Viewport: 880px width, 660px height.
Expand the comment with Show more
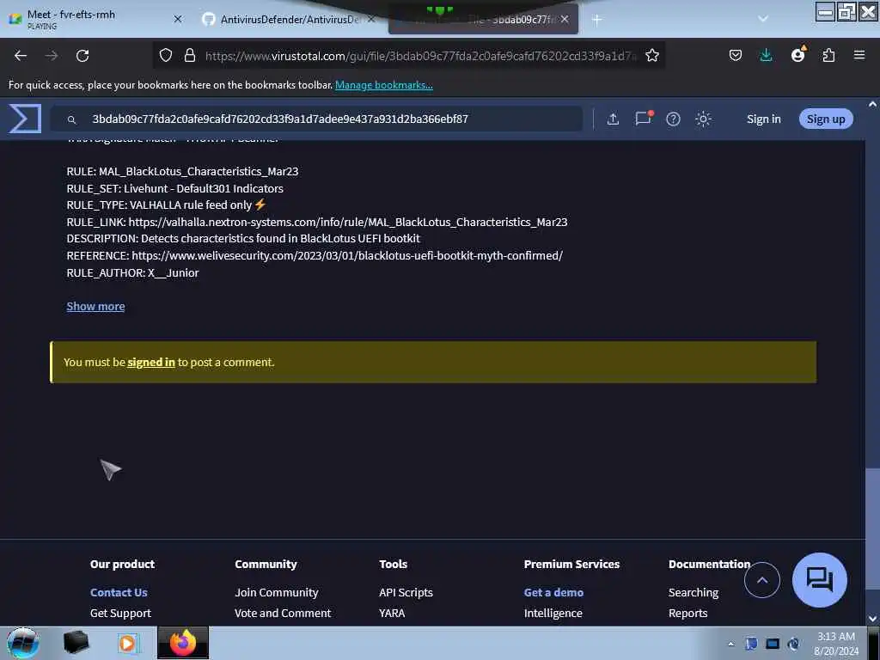pyautogui.click(x=95, y=307)
